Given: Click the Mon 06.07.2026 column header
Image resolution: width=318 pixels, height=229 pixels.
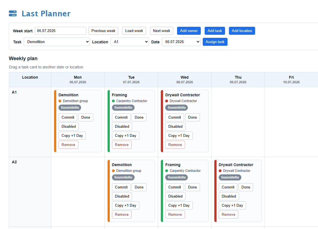Looking at the screenshot, I should [x=78, y=80].
